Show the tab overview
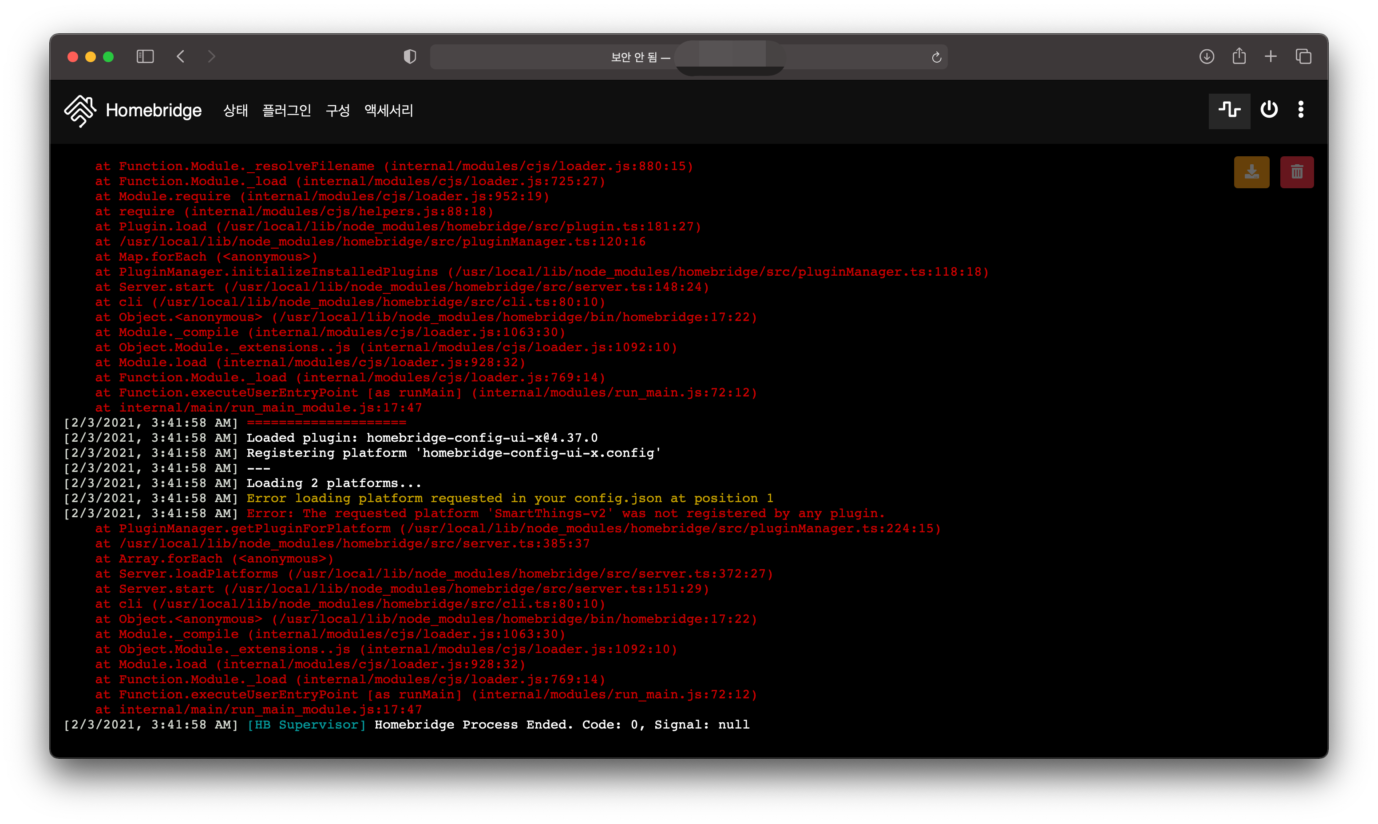Image resolution: width=1378 pixels, height=824 pixels. pyautogui.click(x=1303, y=57)
